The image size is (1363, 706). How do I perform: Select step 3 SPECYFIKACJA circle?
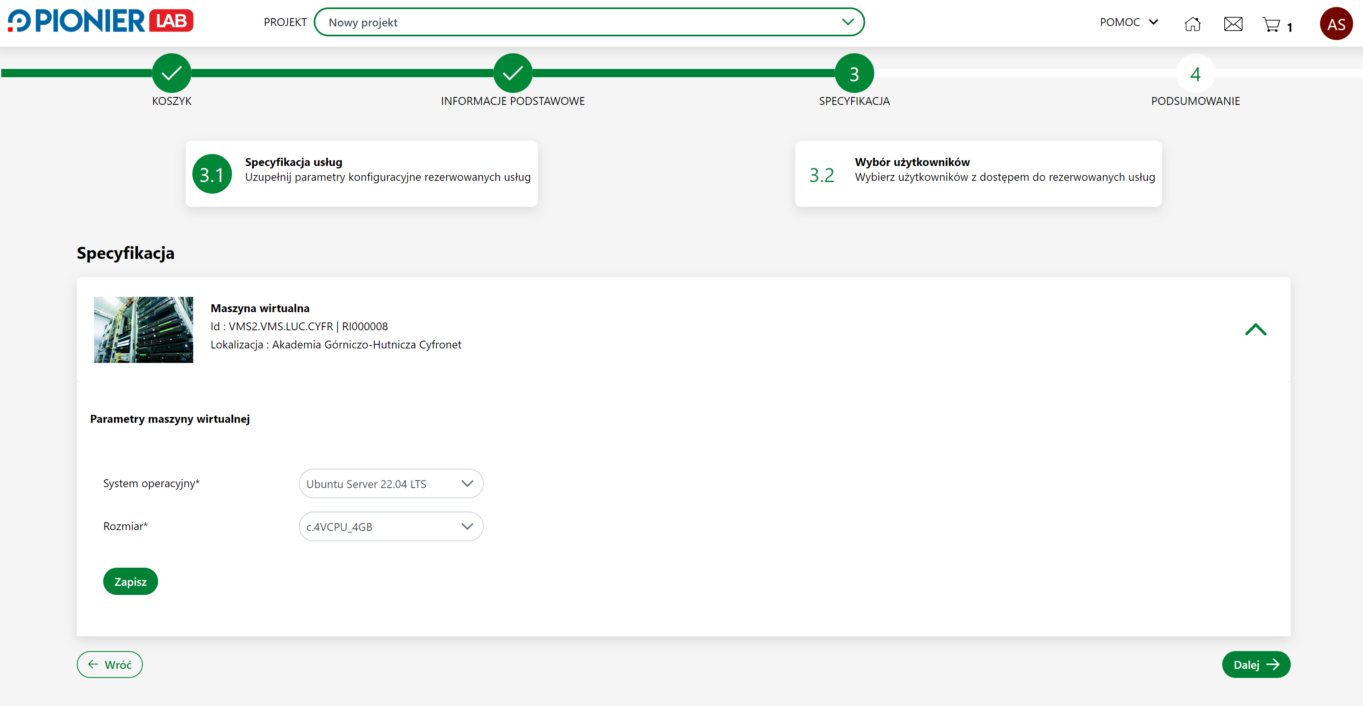click(854, 73)
